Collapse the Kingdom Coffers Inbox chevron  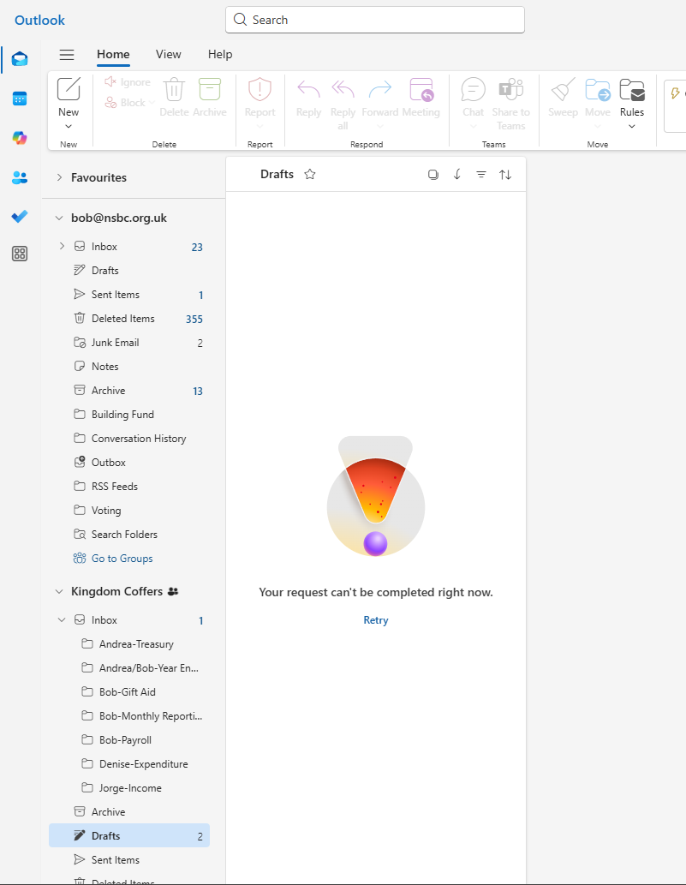click(x=62, y=619)
